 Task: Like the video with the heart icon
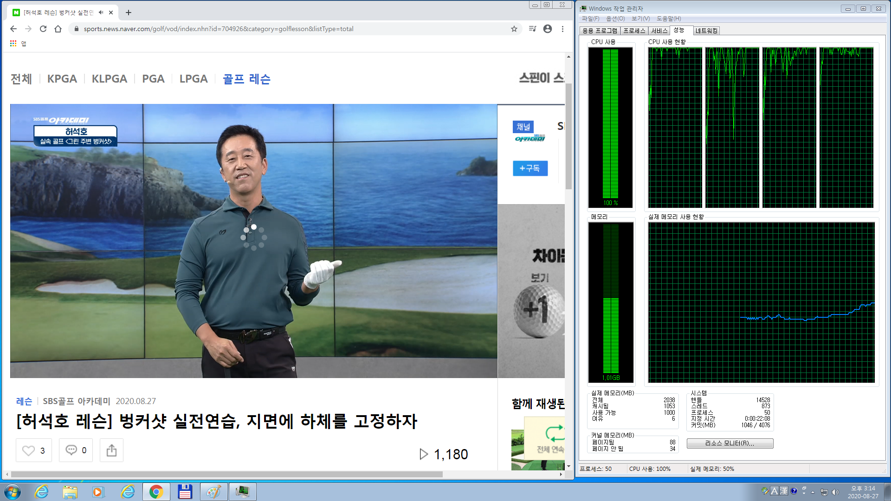point(34,450)
